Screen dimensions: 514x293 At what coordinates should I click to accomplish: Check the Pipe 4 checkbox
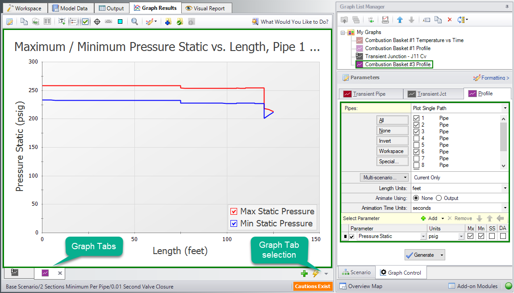417,138
